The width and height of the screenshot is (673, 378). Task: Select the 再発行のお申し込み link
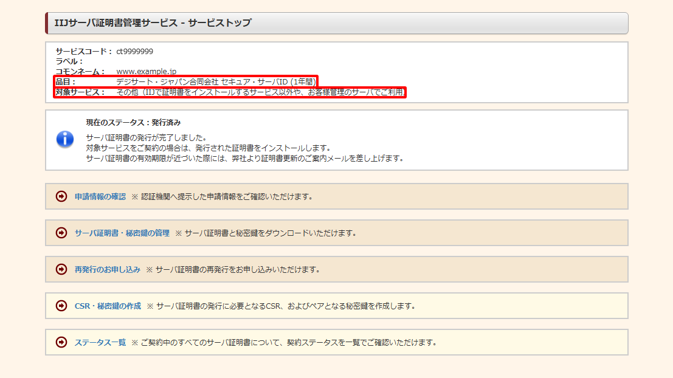[x=107, y=269]
